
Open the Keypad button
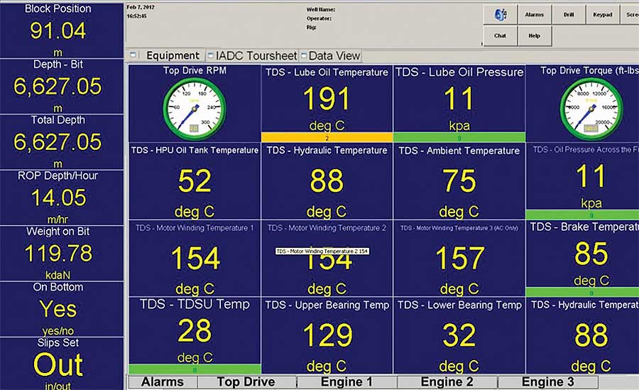pos(603,14)
